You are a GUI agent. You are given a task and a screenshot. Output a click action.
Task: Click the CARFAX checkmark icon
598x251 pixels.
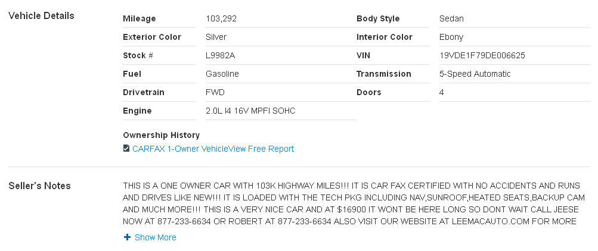click(126, 149)
